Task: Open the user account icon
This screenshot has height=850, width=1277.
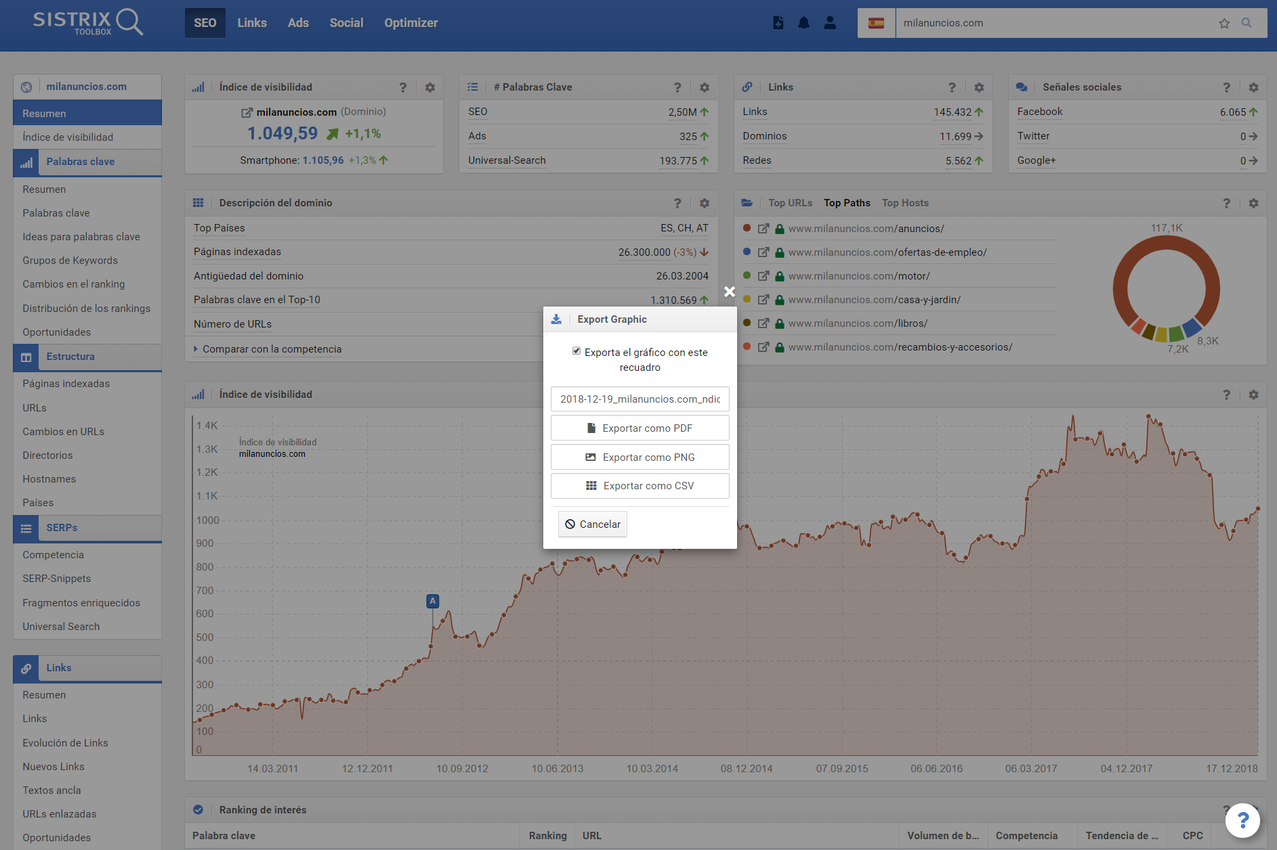Action: coord(830,23)
